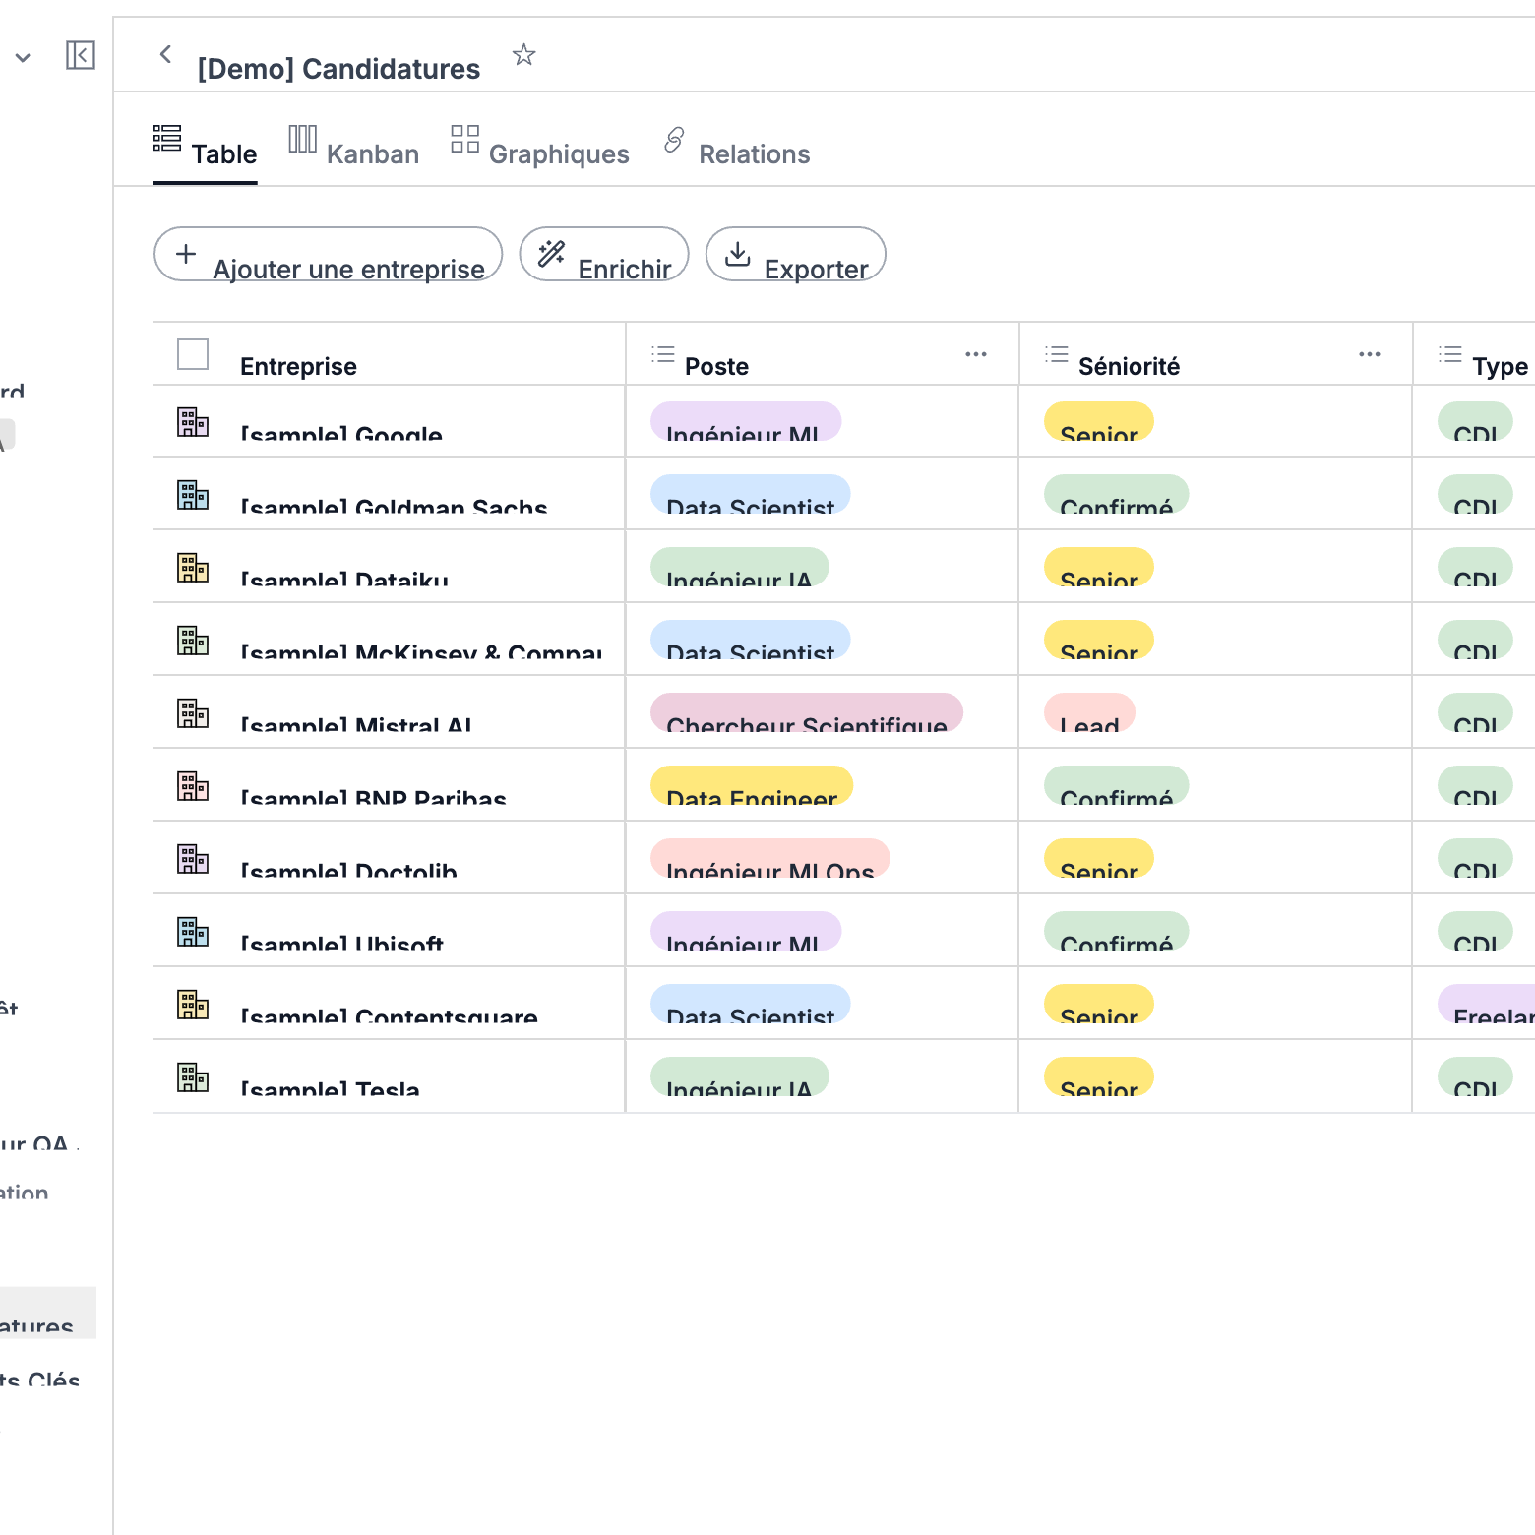Click Freelance type tag for Contentsquare

(x=1487, y=1005)
